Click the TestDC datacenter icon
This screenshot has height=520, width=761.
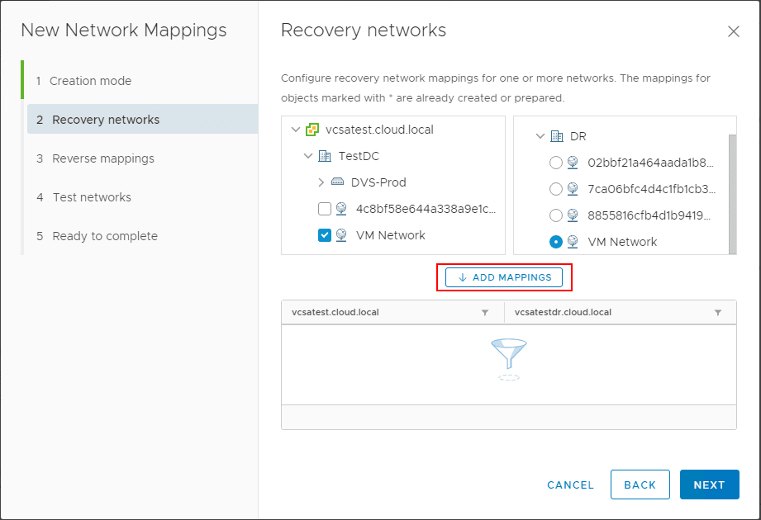(324, 156)
